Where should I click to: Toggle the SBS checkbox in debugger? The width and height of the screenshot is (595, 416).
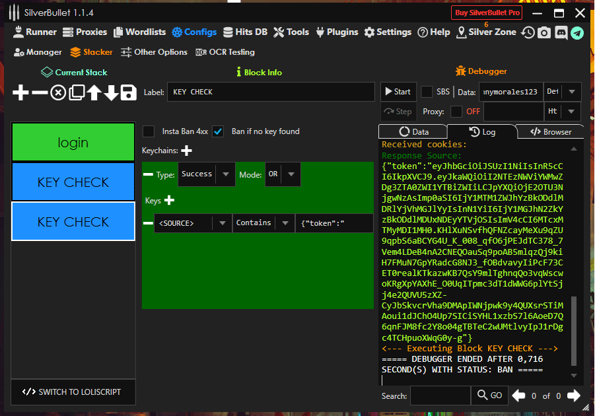(427, 92)
